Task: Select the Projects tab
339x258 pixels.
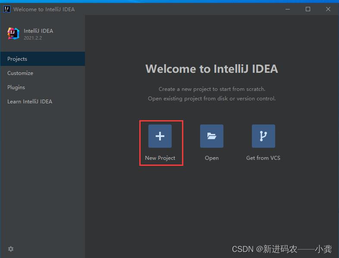Action: tap(43, 59)
